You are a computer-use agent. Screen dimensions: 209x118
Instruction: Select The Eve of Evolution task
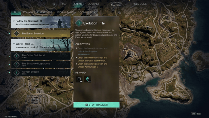point(41,34)
